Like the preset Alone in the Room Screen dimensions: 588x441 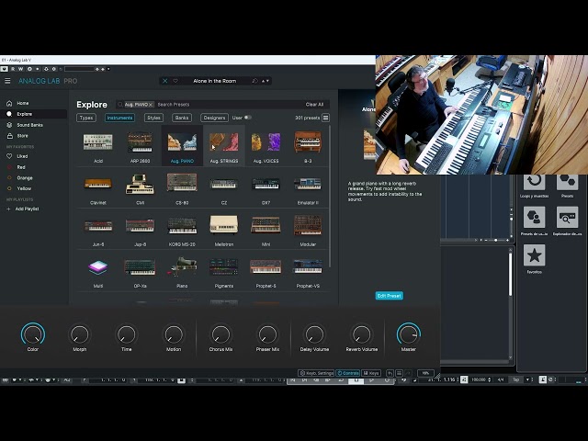click(175, 81)
